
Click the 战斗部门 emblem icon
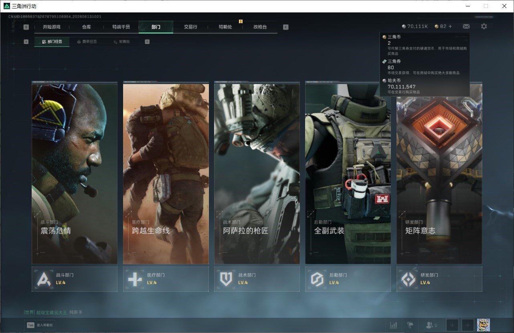coord(44,279)
